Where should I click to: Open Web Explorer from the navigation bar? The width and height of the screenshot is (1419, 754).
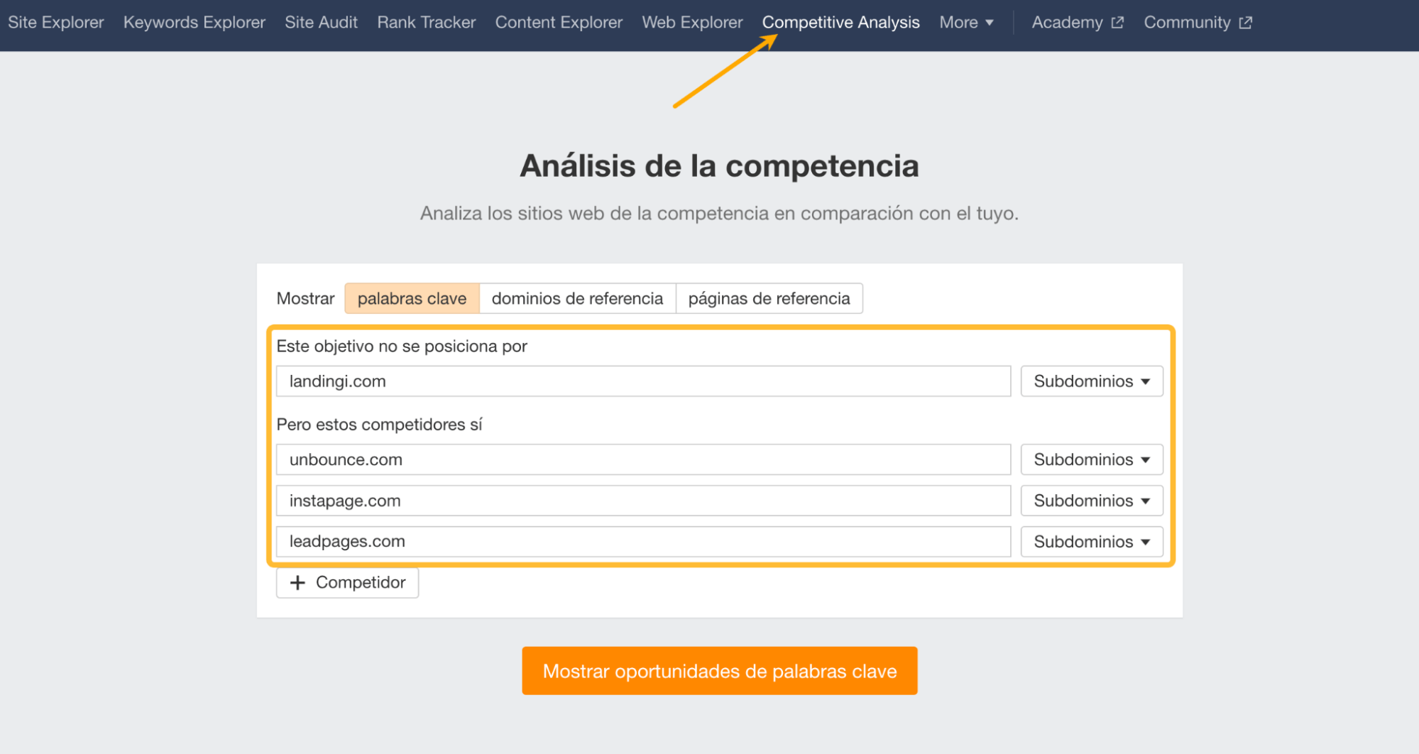point(691,22)
